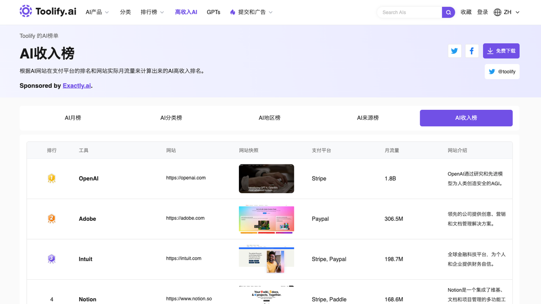The width and height of the screenshot is (541, 304).
Task: Click the 排行 column header
Action: [x=52, y=150]
